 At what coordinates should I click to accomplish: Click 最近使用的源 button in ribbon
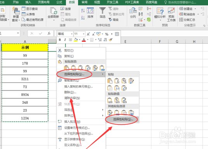(x=33, y=20)
